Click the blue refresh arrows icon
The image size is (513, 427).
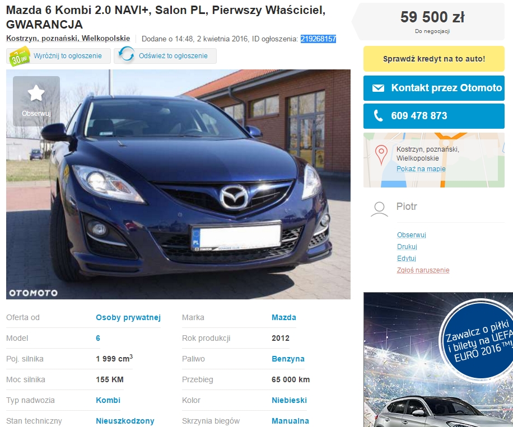click(127, 56)
